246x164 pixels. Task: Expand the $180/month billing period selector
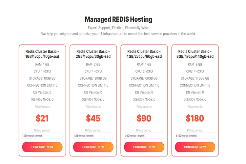[x=195, y=136]
